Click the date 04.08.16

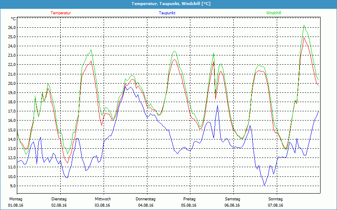pos(146,205)
